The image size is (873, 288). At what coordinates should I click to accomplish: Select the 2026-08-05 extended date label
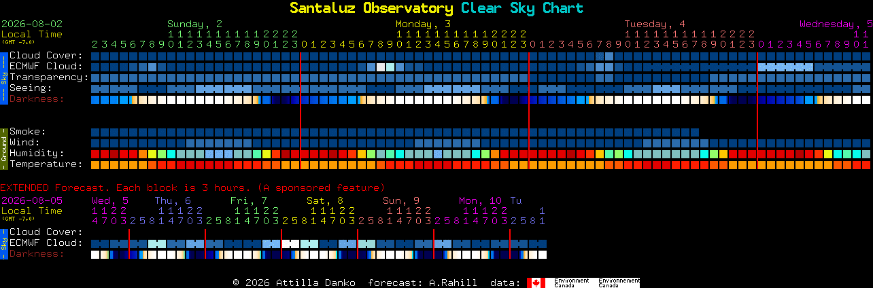pyautogui.click(x=32, y=200)
